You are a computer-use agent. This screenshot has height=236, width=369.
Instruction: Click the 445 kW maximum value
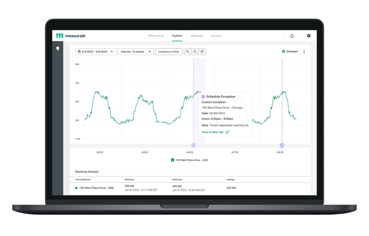coord(177,186)
